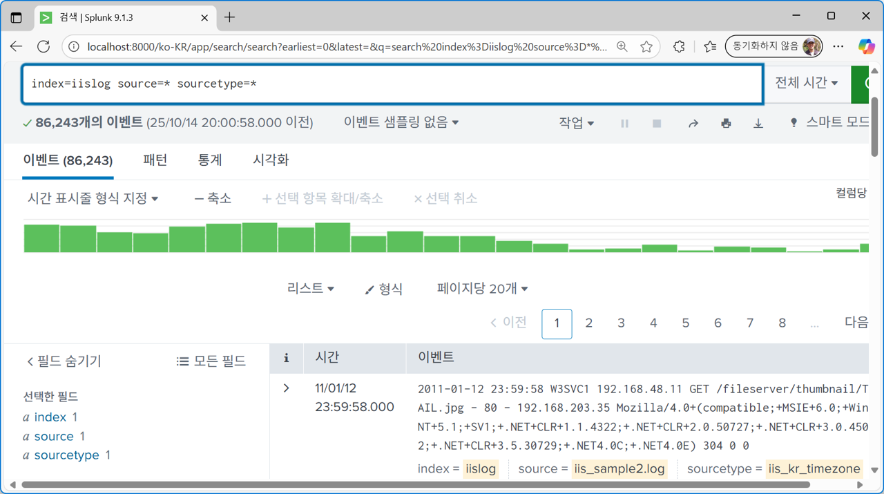Click the print icon in job toolbar

click(726, 123)
